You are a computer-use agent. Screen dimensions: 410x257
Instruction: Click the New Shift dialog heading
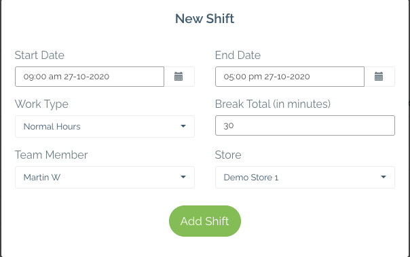205,18
